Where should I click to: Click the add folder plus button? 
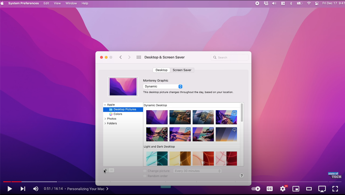pos(106,170)
